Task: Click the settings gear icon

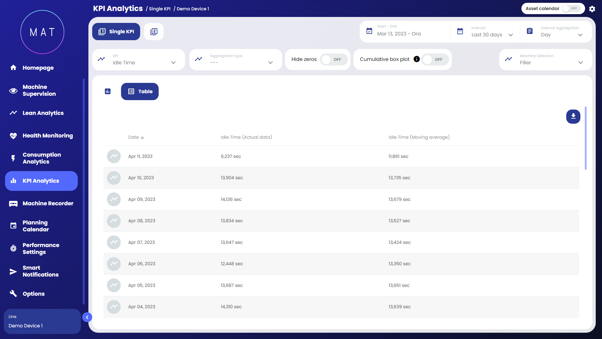Action: tap(592, 9)
